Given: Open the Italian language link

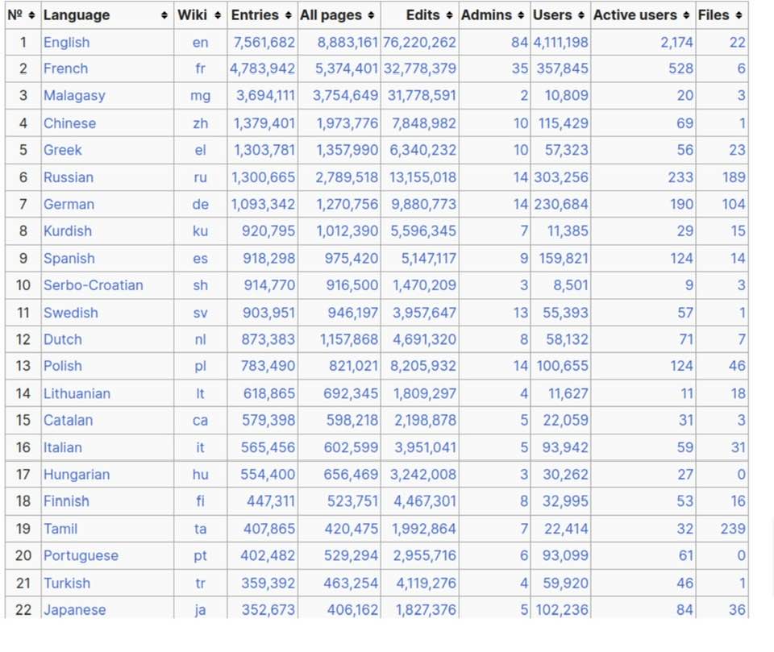Looking at the screenshot, I should pyautogui.click(x=63, y=447).
